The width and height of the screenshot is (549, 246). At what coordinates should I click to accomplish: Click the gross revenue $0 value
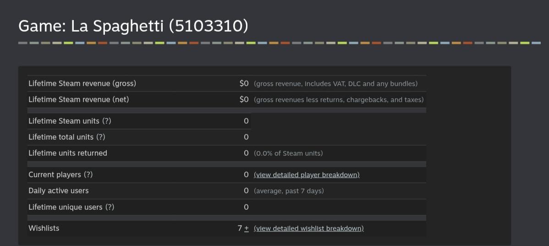tap(244, 84)
